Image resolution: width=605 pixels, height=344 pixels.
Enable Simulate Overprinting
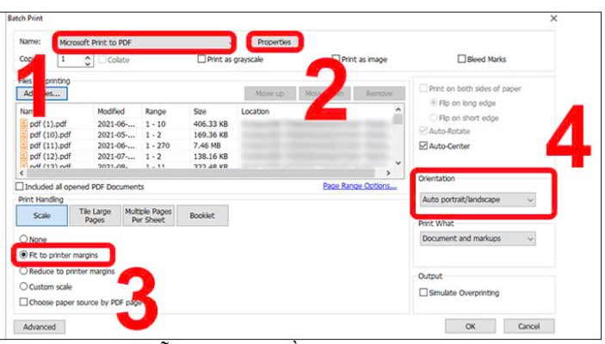(423, 292)
